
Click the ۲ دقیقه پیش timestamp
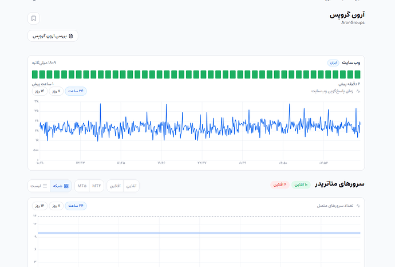click(x=349, y=84)
